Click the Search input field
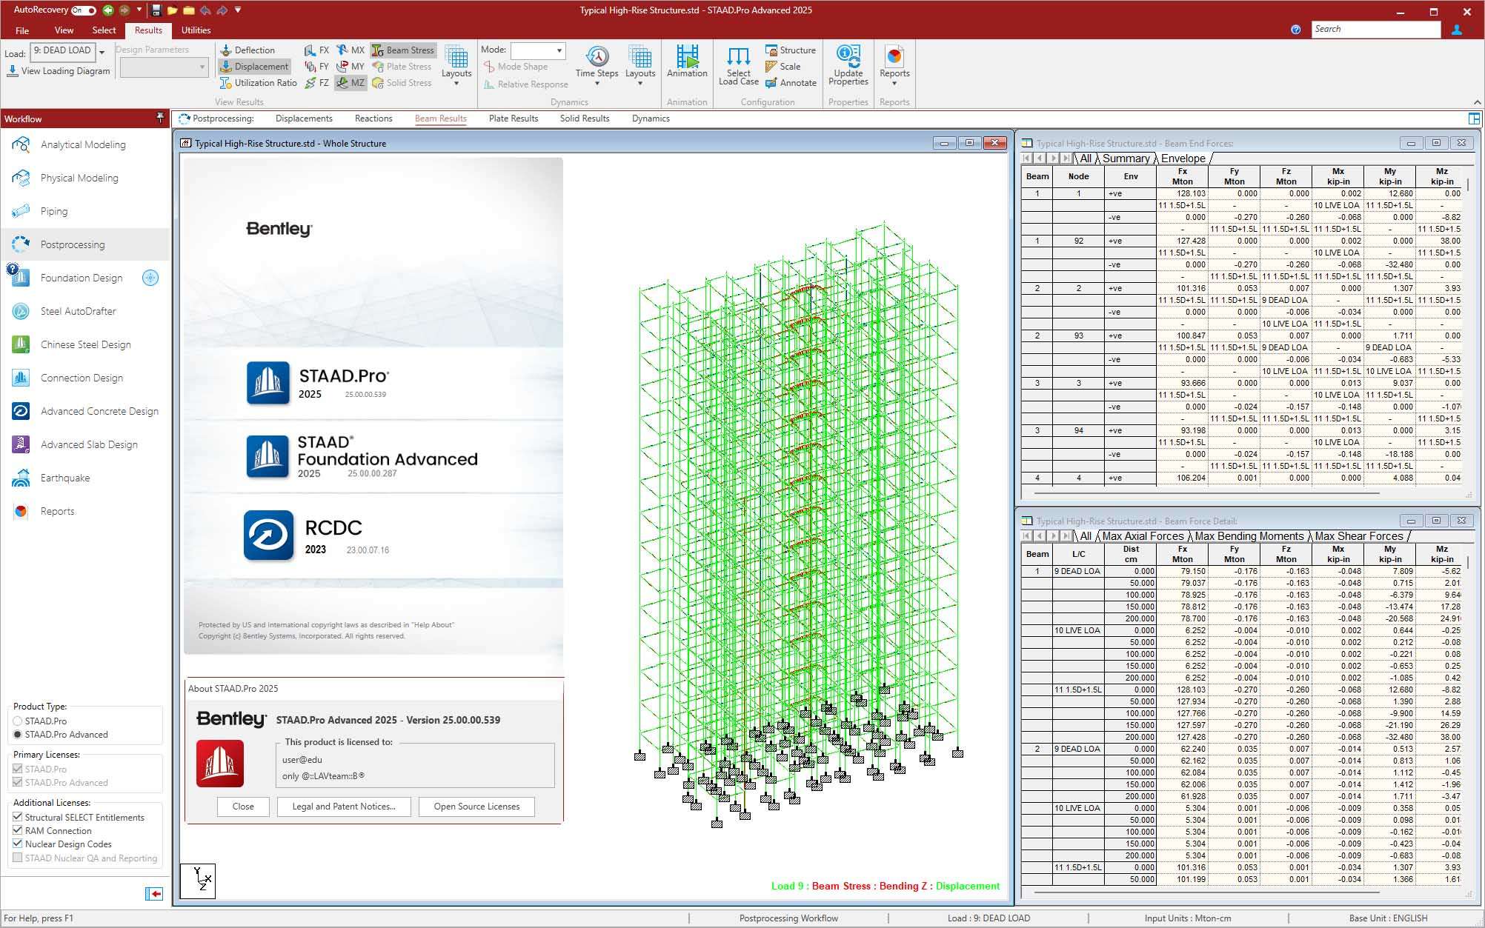This screenshot has height=928, width=1485. (1375, 29)
